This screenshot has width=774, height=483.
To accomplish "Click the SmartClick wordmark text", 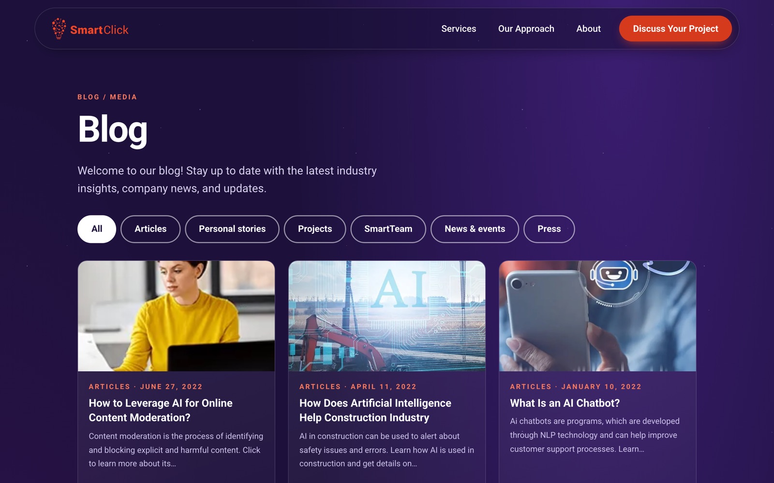I will click(x=99, y=30).
